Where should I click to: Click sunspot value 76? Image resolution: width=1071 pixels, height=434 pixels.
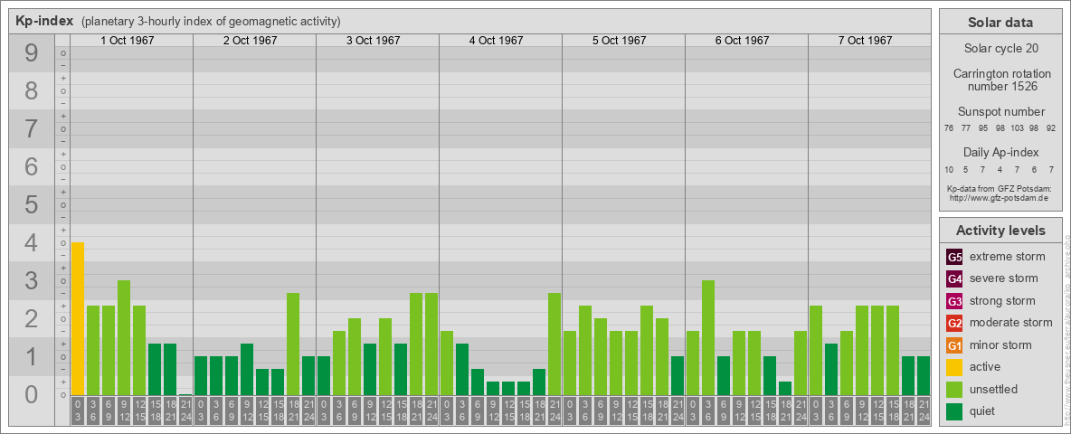949,128
